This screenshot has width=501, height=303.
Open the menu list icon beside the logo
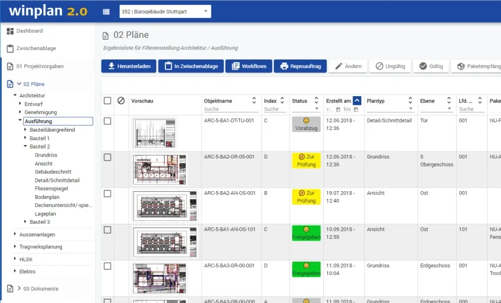coord(106,12)
